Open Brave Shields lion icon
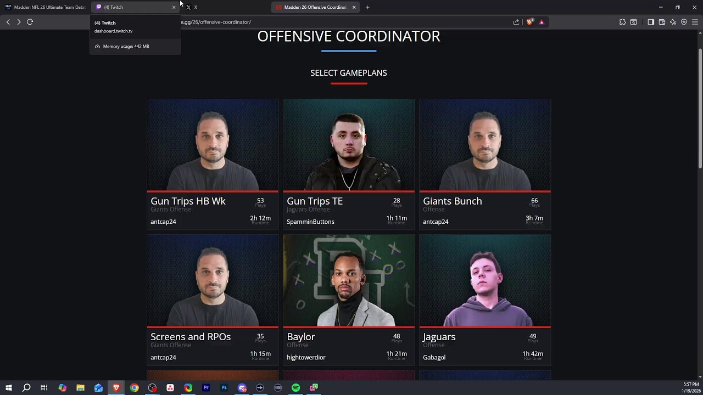The image size is (703, 395). coord(529,22)
